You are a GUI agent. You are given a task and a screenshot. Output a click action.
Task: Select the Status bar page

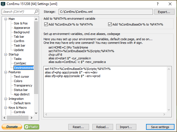coord(21,90)
